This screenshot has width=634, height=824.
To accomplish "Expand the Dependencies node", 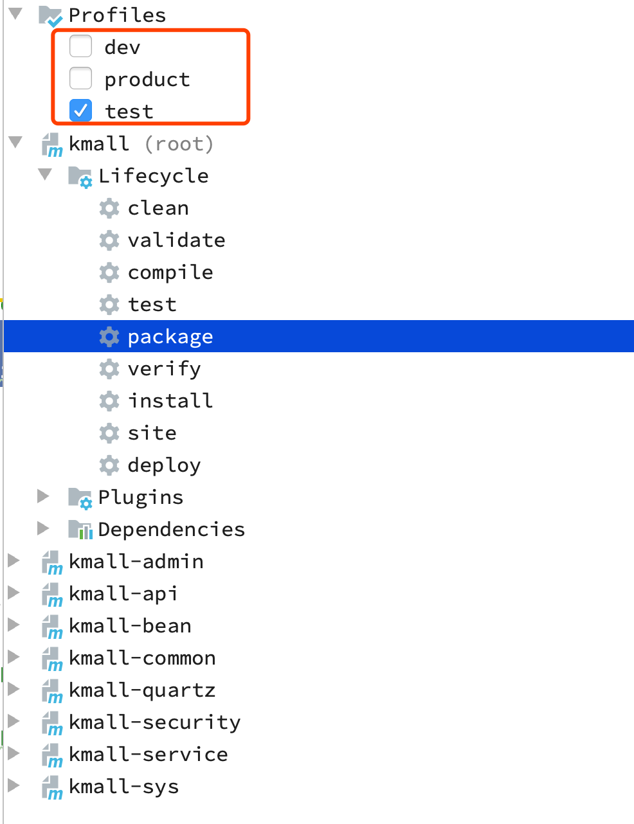I will pyautogui.click(x=43, y=528).
